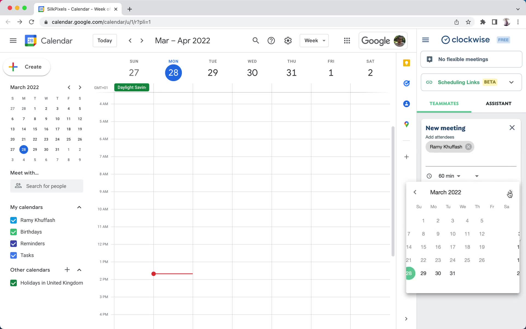Open the Google Calendar main menu hamburger
Image resolution: width=526 pixels, height=329 pixels.
point(13,41)
